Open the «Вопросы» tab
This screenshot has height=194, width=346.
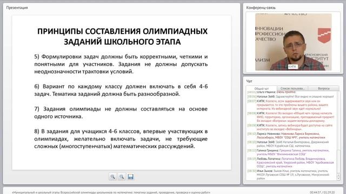[x=324, y=88]
